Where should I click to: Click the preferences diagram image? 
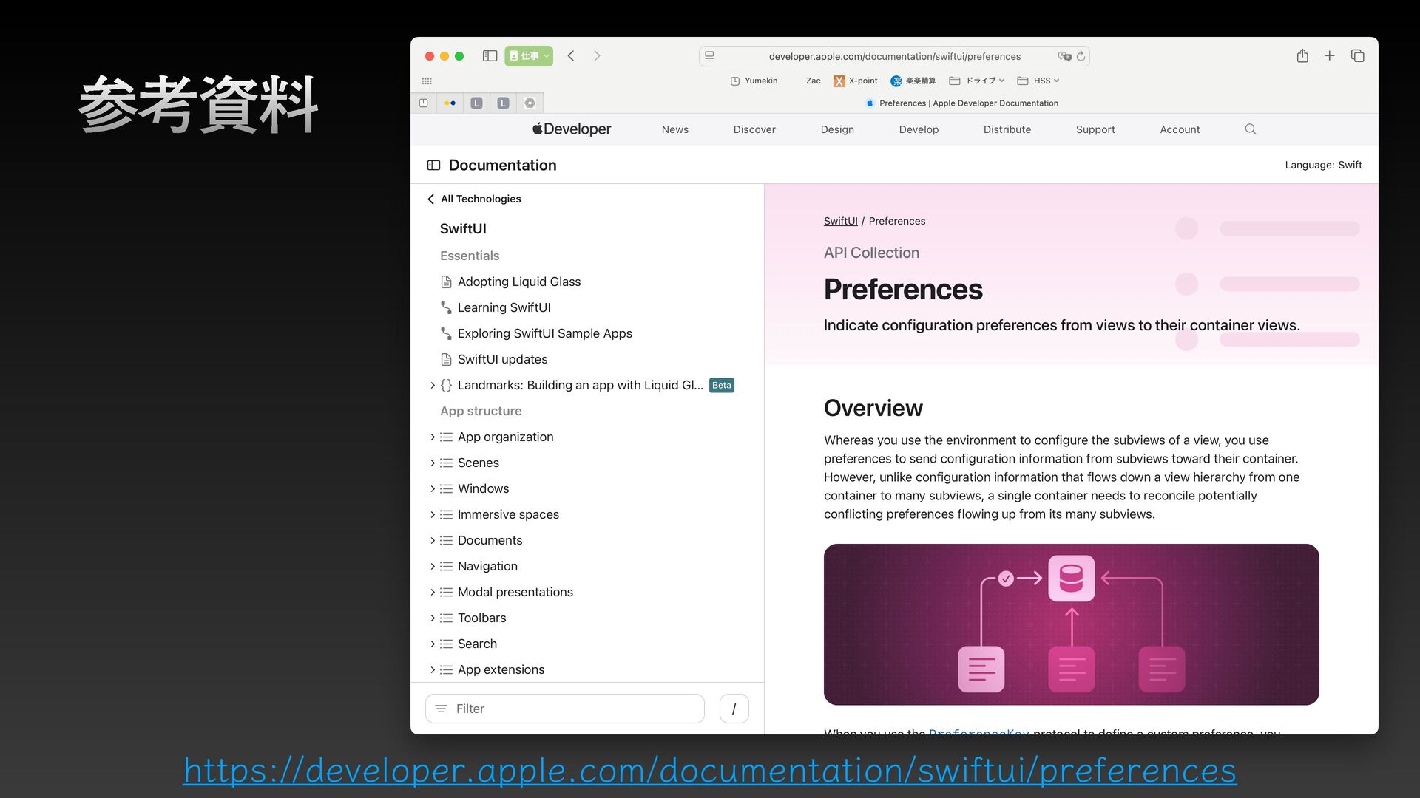pyautogui.click(x=1071, y=624)
